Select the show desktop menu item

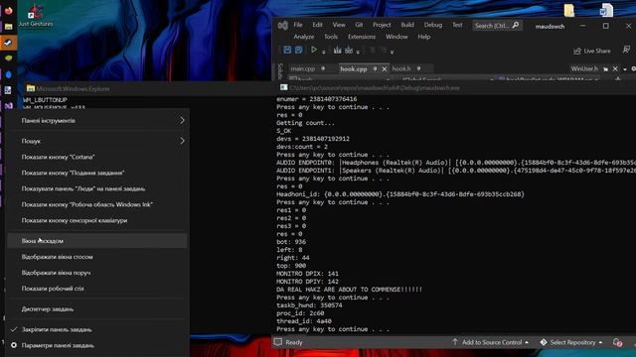[x=98, y=289]
